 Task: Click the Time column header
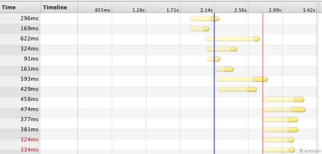point(20,8)
